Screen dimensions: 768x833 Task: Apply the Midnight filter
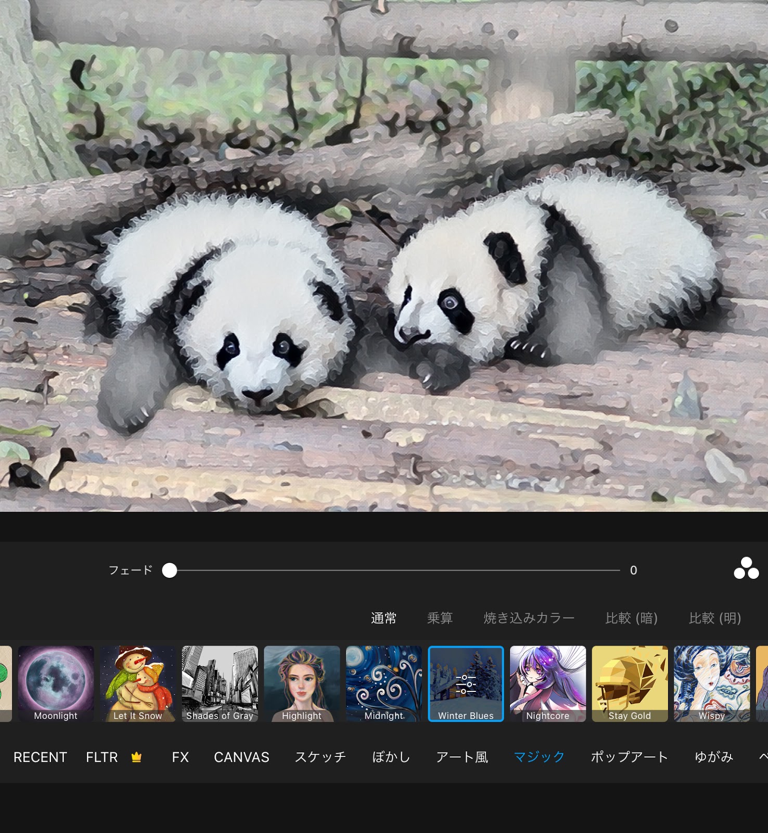coord(384,684)
